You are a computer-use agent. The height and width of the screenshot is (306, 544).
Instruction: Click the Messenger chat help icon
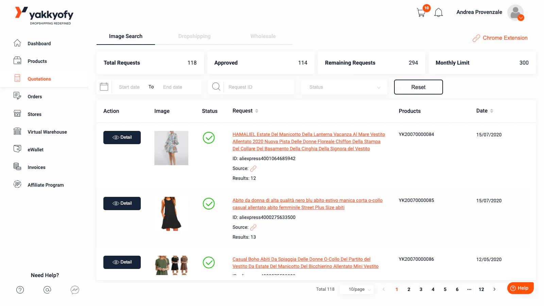coord(75,290)
